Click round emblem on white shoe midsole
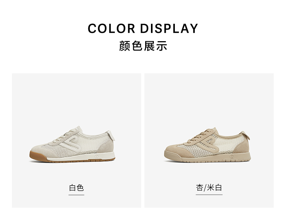 click(x=96, y=156)
